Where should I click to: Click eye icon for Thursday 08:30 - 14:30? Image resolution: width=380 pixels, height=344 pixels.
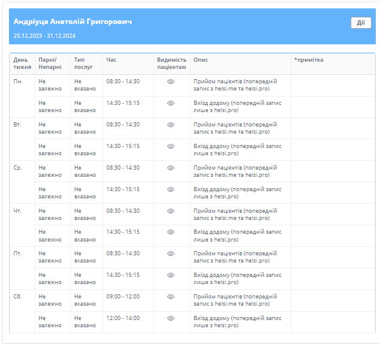[x=171, y=211]
